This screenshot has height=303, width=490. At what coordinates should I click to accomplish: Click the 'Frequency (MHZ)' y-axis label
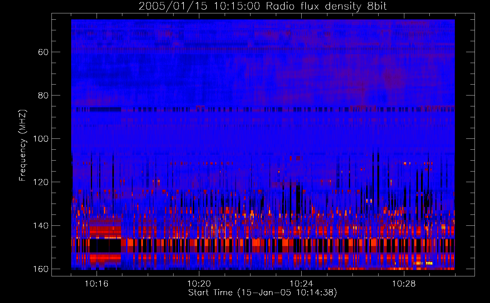[23, 145]
